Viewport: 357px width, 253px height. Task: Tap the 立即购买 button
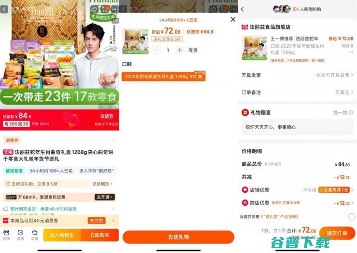point(99,235)
